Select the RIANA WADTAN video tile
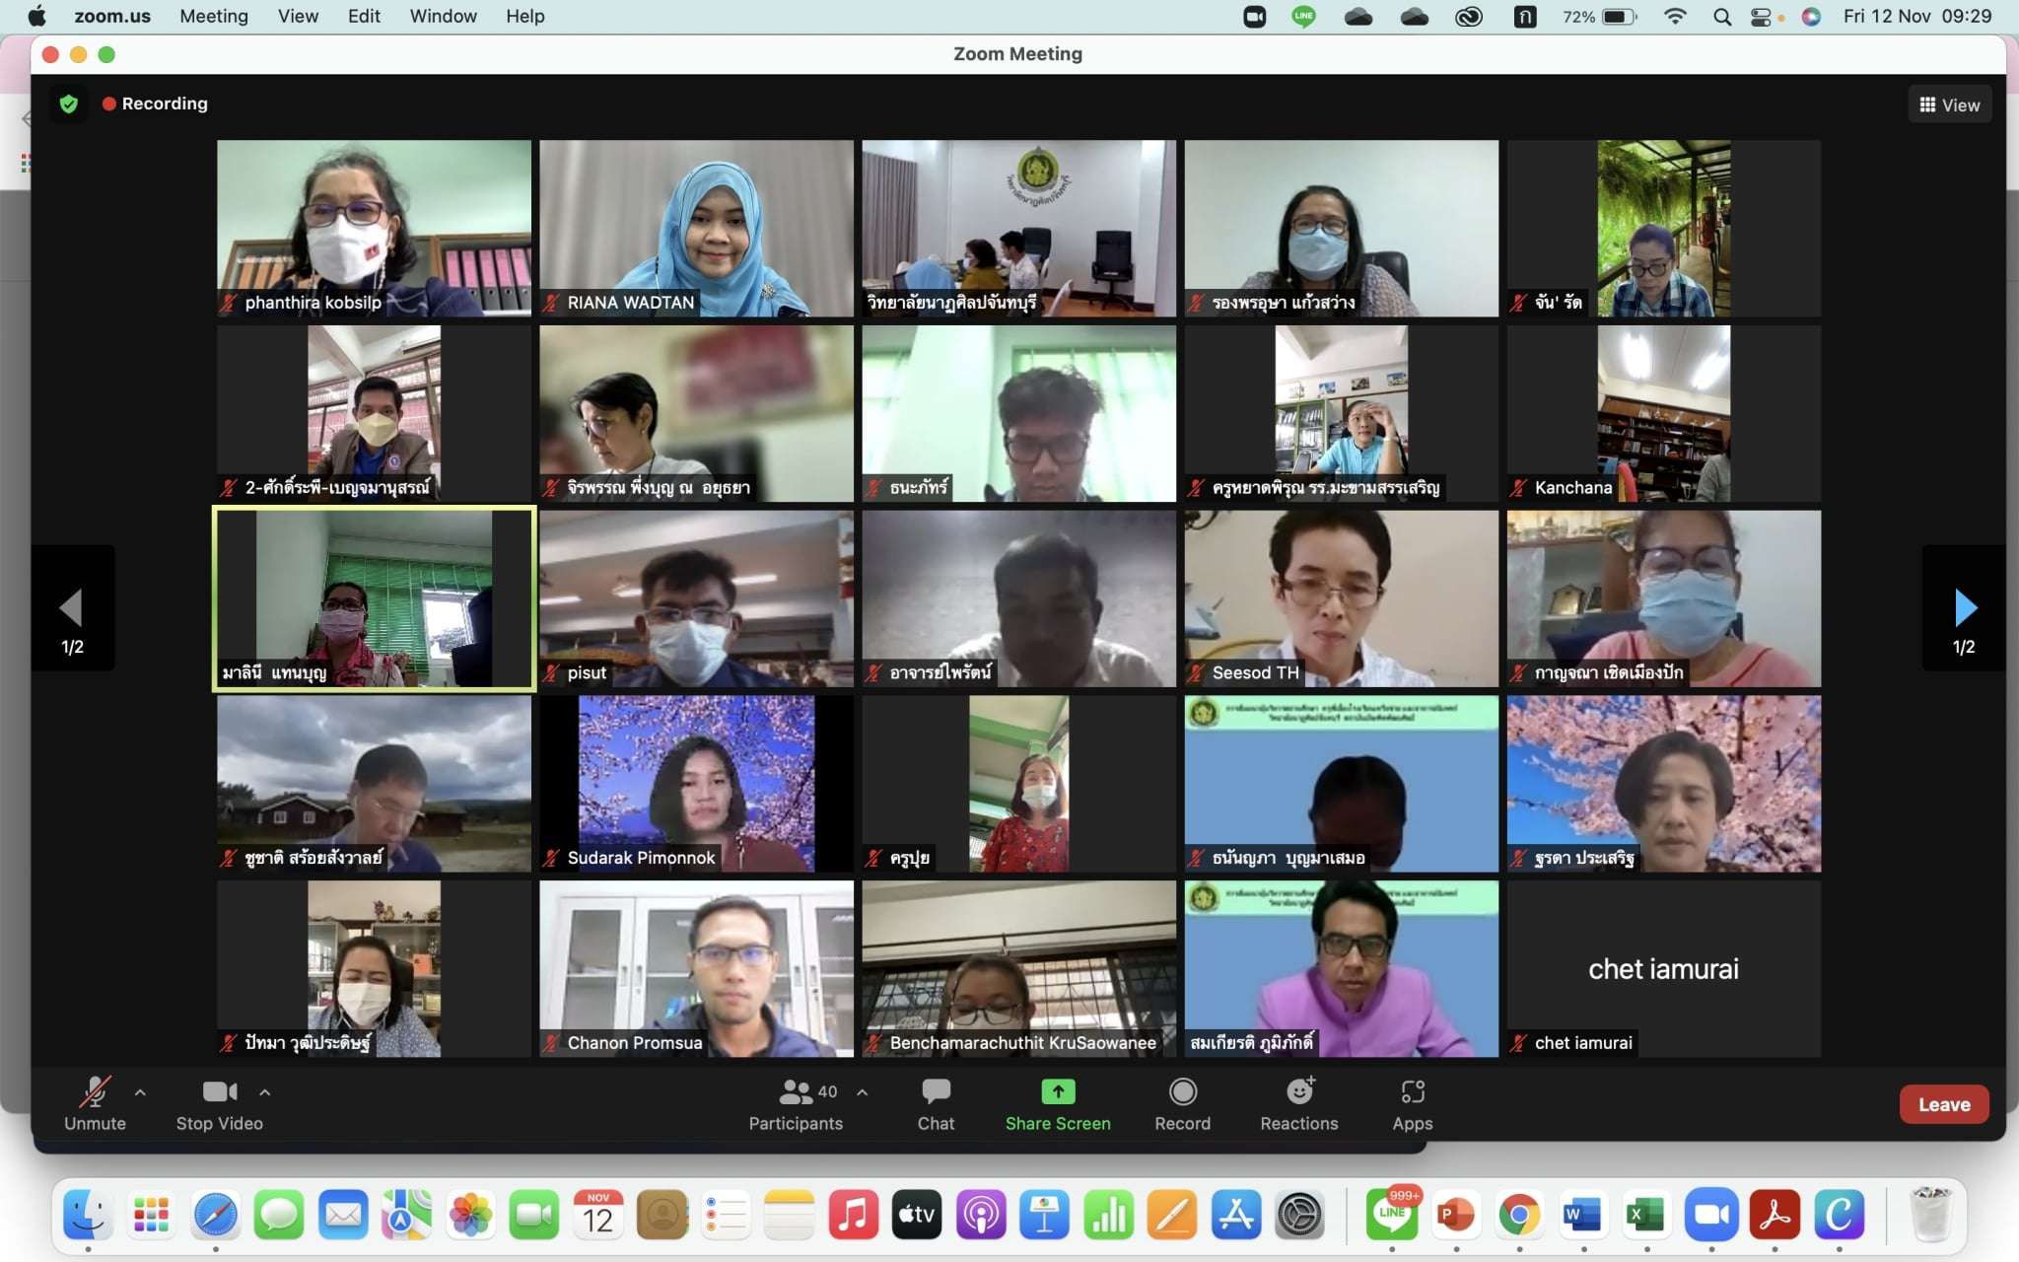The height and width of the screenshot is (1262, 2019). [696, 228]
